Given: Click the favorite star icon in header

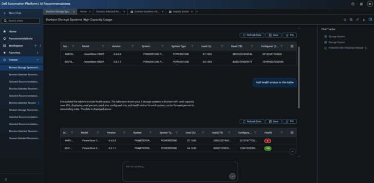Looking at the screenshot, I should [x=344, y=20].
